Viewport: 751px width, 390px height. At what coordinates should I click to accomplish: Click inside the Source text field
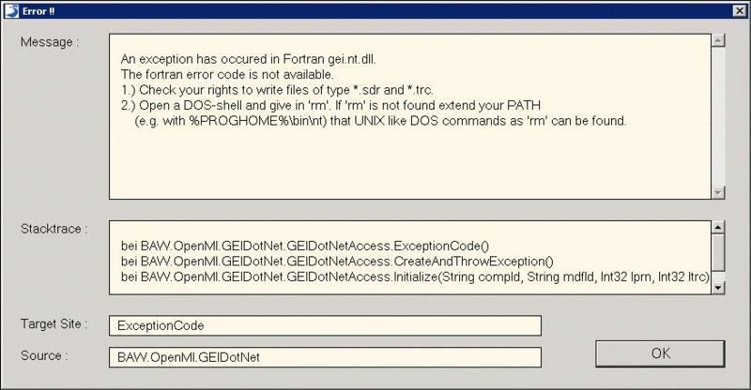tap(325, 357)
